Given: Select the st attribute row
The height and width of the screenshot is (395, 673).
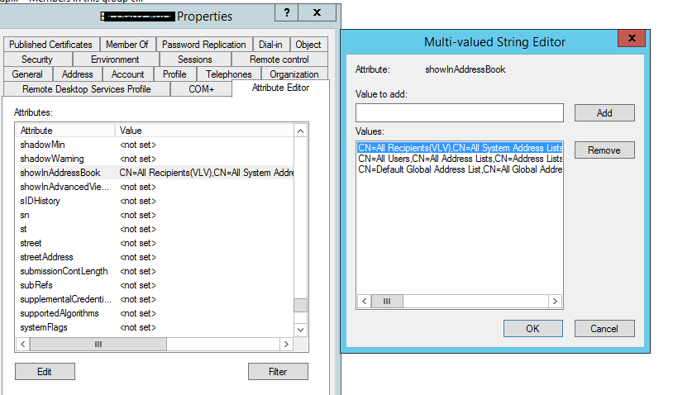Looking at the screenshot, I should click(x=155, y=229).
